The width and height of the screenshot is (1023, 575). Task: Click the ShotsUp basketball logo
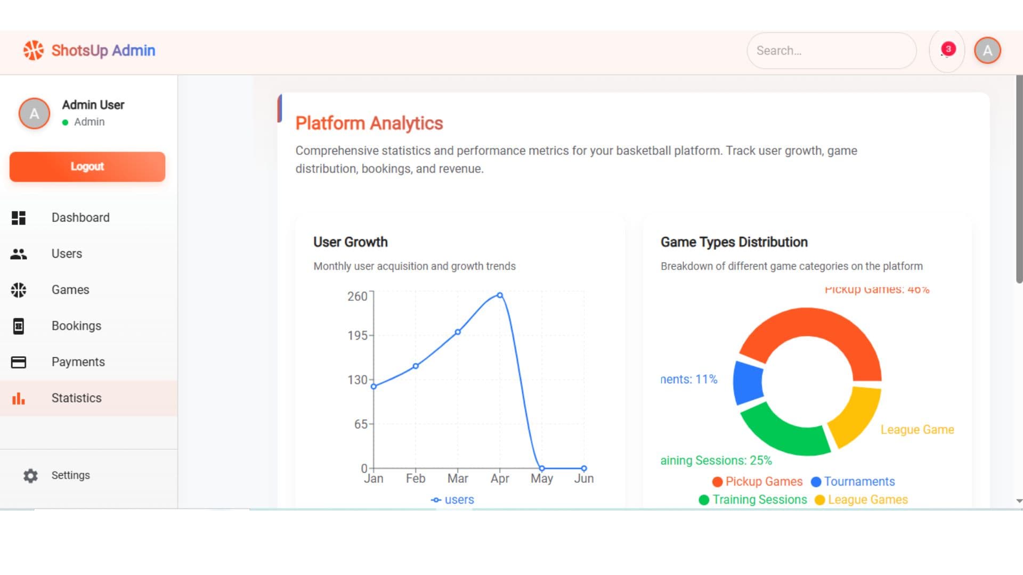(x=34, y=50)
